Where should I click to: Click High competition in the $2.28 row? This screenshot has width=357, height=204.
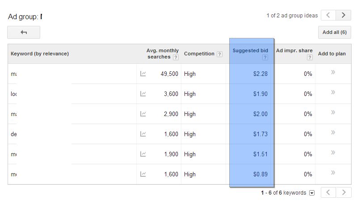[x=189, y=74]
